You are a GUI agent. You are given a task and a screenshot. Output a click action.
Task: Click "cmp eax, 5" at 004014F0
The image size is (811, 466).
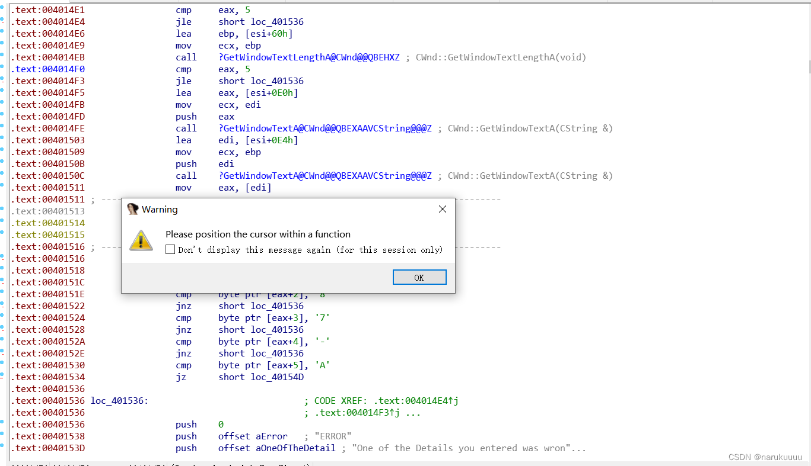tap(213, 69)
